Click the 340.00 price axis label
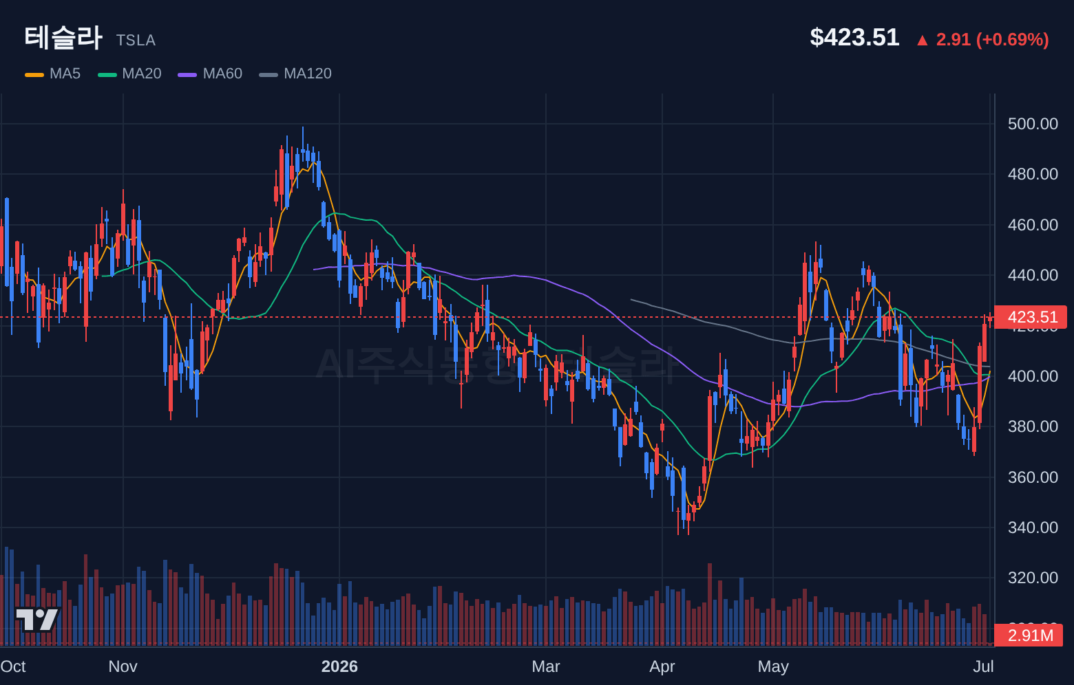Screen dimensions: 1074x685 coord(1033,528)
